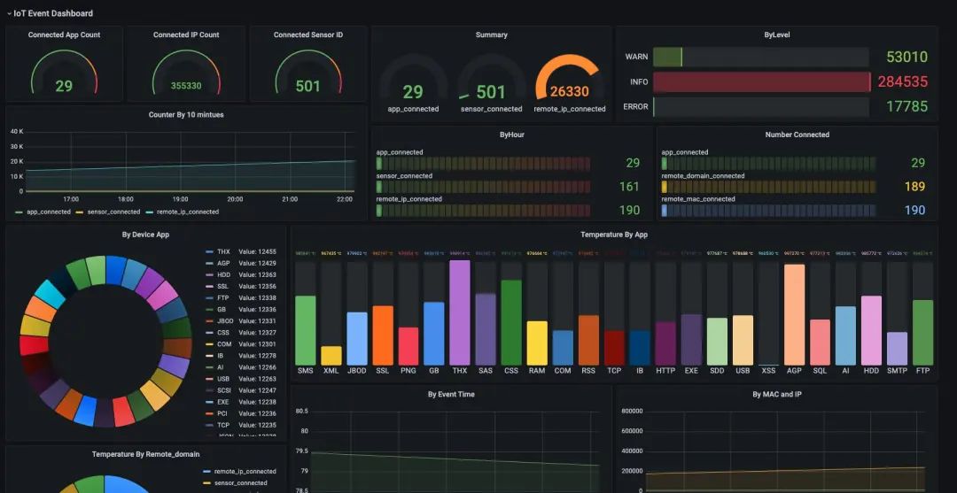The width and height of the screenshot is (957, 493).
Task: Click the 53010 WARN value in ByLevel
Action: coord(907,58)
